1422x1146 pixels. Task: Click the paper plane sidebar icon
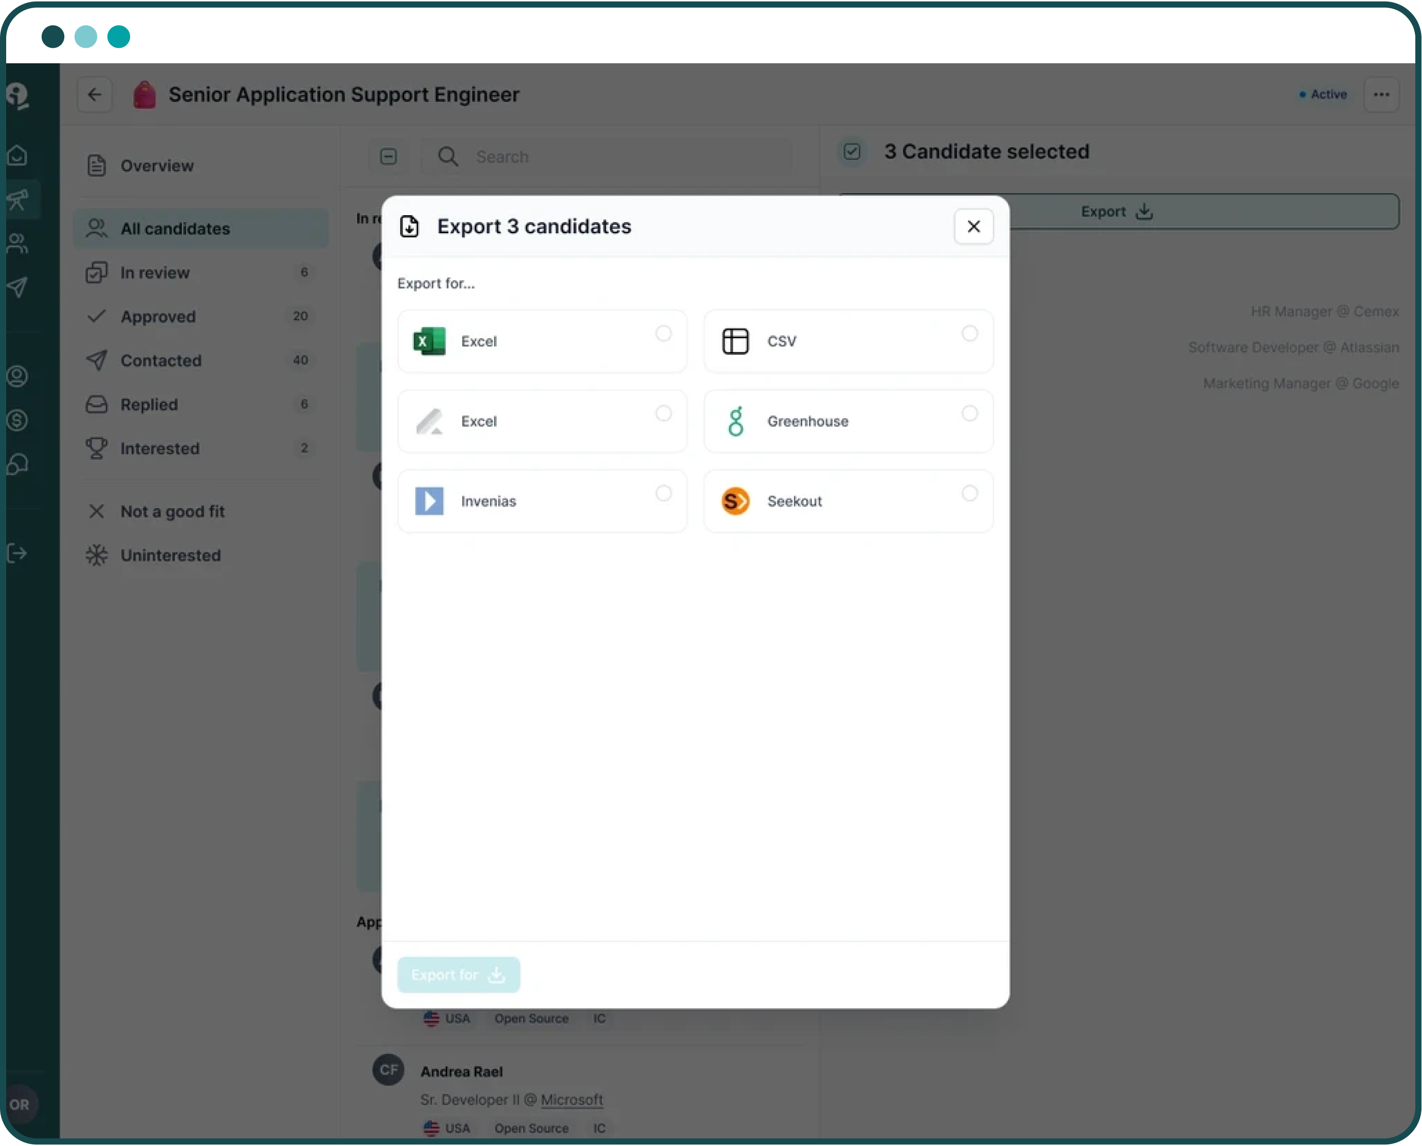18,287
